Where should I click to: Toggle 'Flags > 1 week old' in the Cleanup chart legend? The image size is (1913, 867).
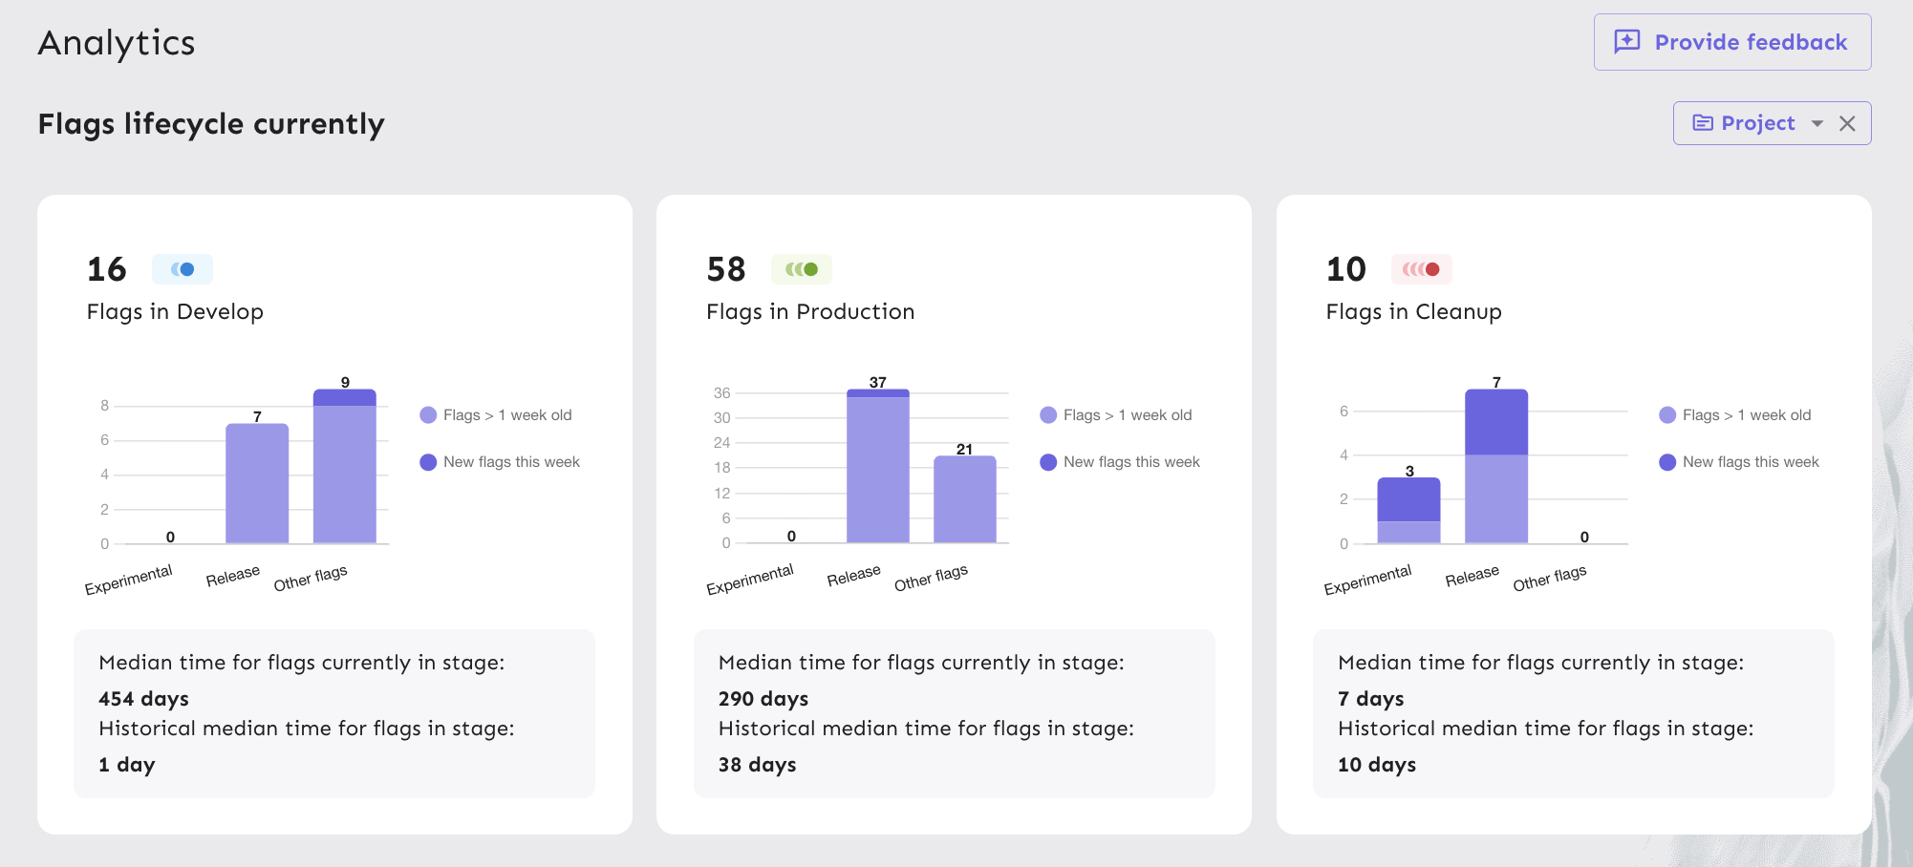click(x=1746, y=414)
